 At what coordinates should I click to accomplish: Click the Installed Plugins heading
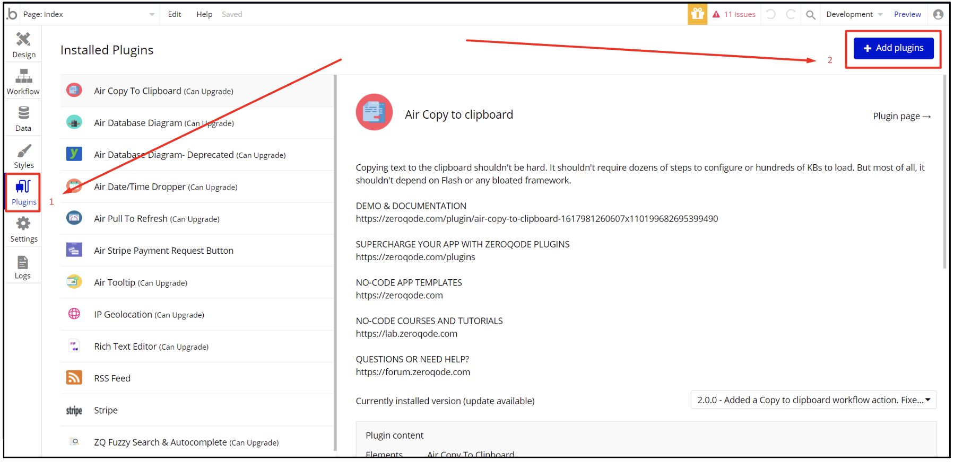pyautogui.click(x=107, y=50)
